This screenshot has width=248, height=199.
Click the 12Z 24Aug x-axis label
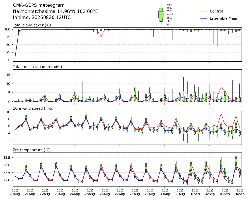75,192
